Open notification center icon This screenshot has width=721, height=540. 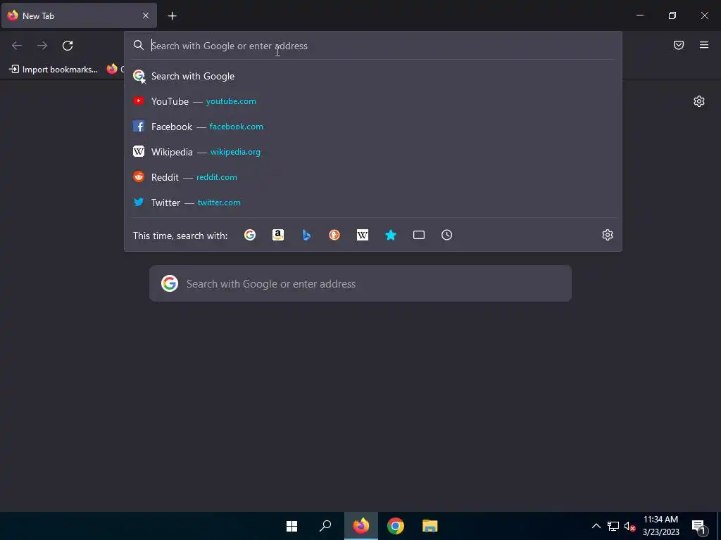[698, 526]
